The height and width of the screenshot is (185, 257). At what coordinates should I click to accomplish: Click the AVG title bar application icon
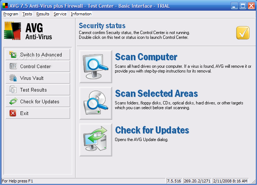5,5
